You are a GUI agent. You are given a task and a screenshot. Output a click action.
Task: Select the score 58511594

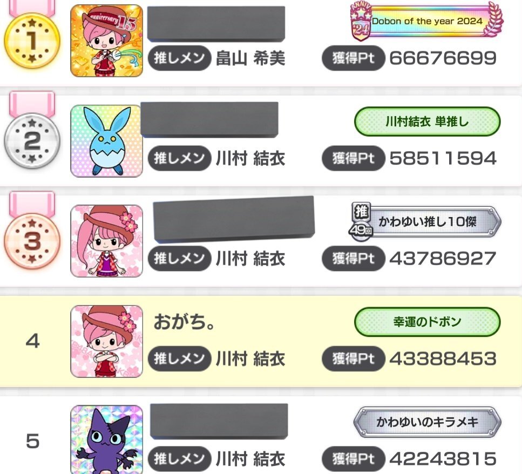(x=443, y=158)
